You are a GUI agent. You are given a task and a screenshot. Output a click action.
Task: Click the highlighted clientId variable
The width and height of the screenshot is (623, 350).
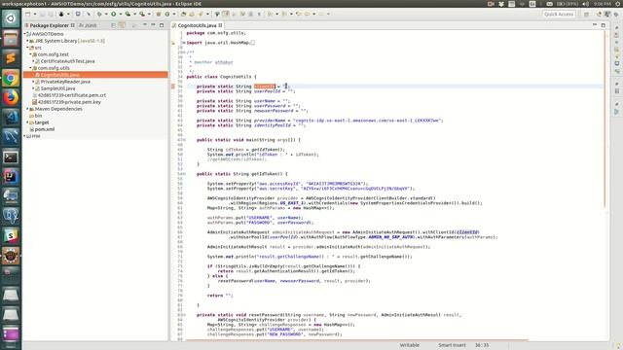coord(265,87)
